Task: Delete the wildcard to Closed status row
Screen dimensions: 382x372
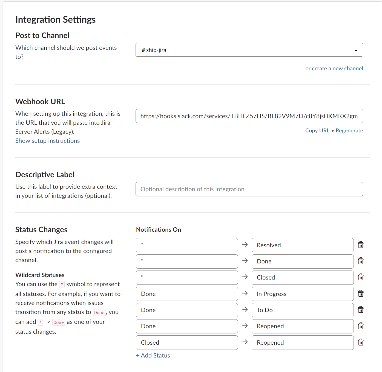Action: tap(361, 277)
